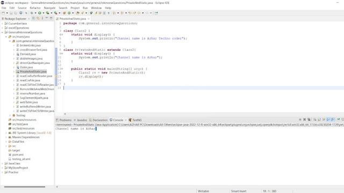Toggle Word Wrap in Console toolbar
The width and height of the screenshot is (344, 193).
pos(324,120)
